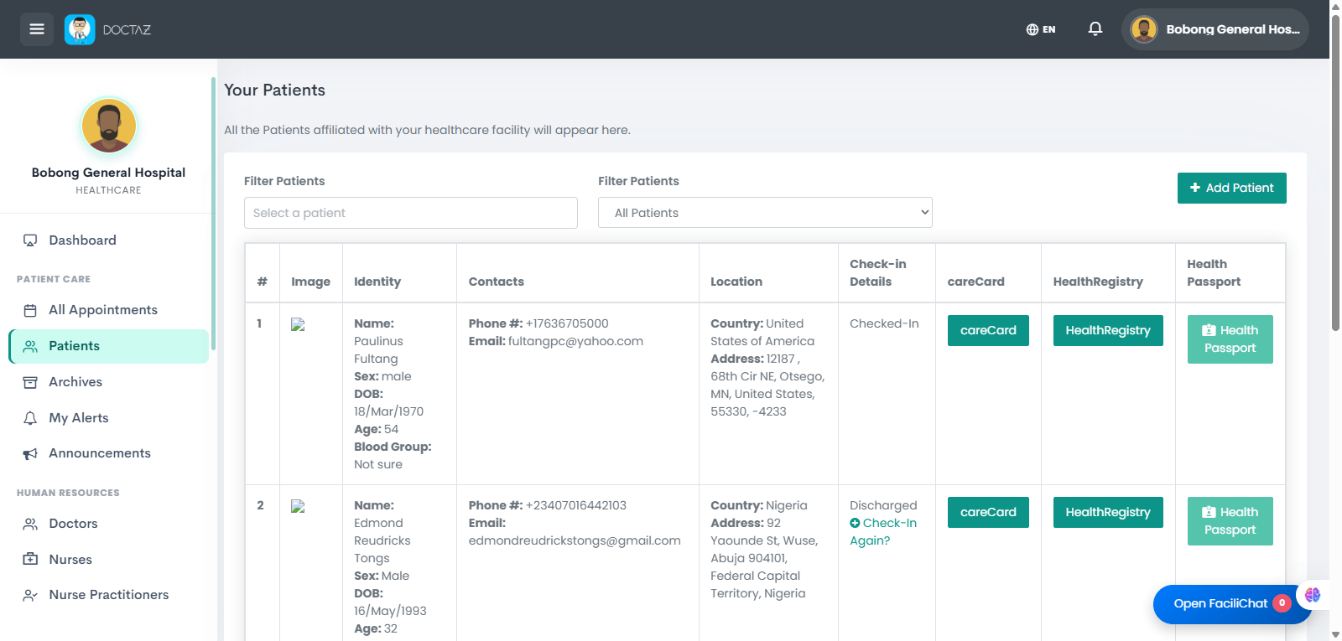The height and width of the screenshot is (641, 1342).
Task: Open Dashboard in the sidebar
Action: 109,240
